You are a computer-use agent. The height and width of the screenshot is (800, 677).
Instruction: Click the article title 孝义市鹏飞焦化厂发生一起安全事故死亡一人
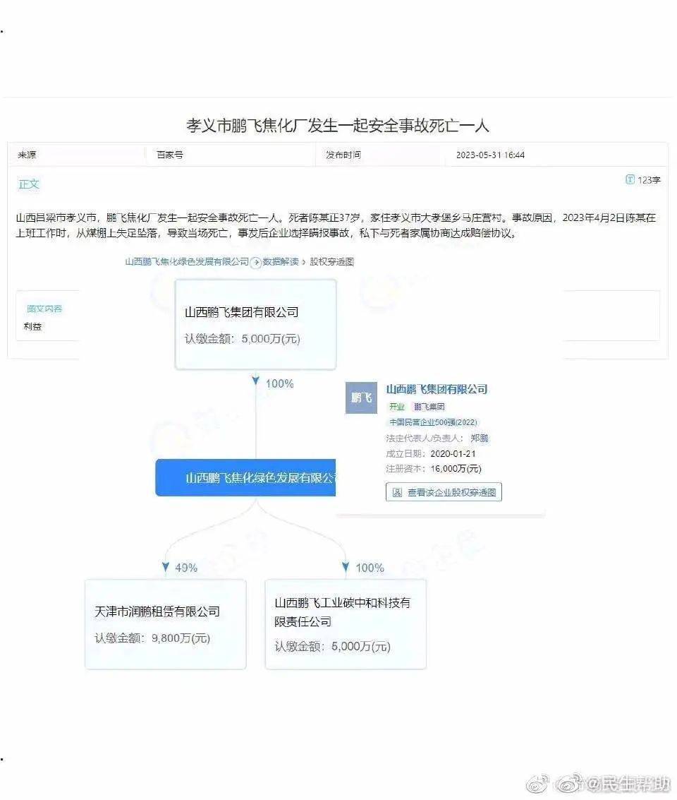coord(338,126)
